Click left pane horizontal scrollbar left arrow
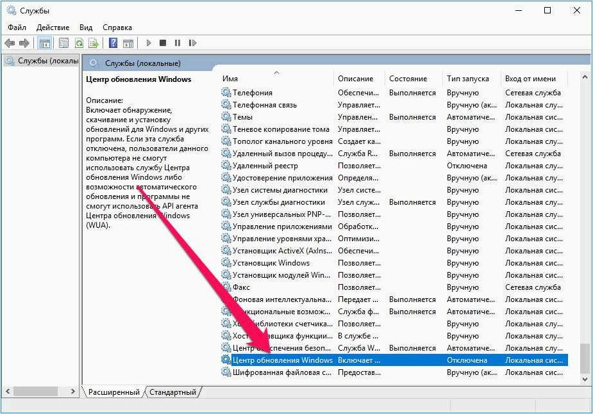This screenshot has height=414, width=593. (8, 392)
